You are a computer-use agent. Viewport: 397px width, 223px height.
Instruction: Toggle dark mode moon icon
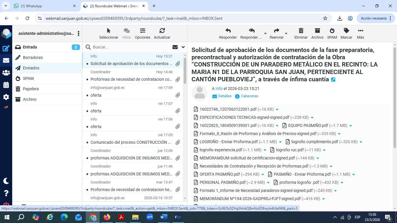(x=6, y=181)
